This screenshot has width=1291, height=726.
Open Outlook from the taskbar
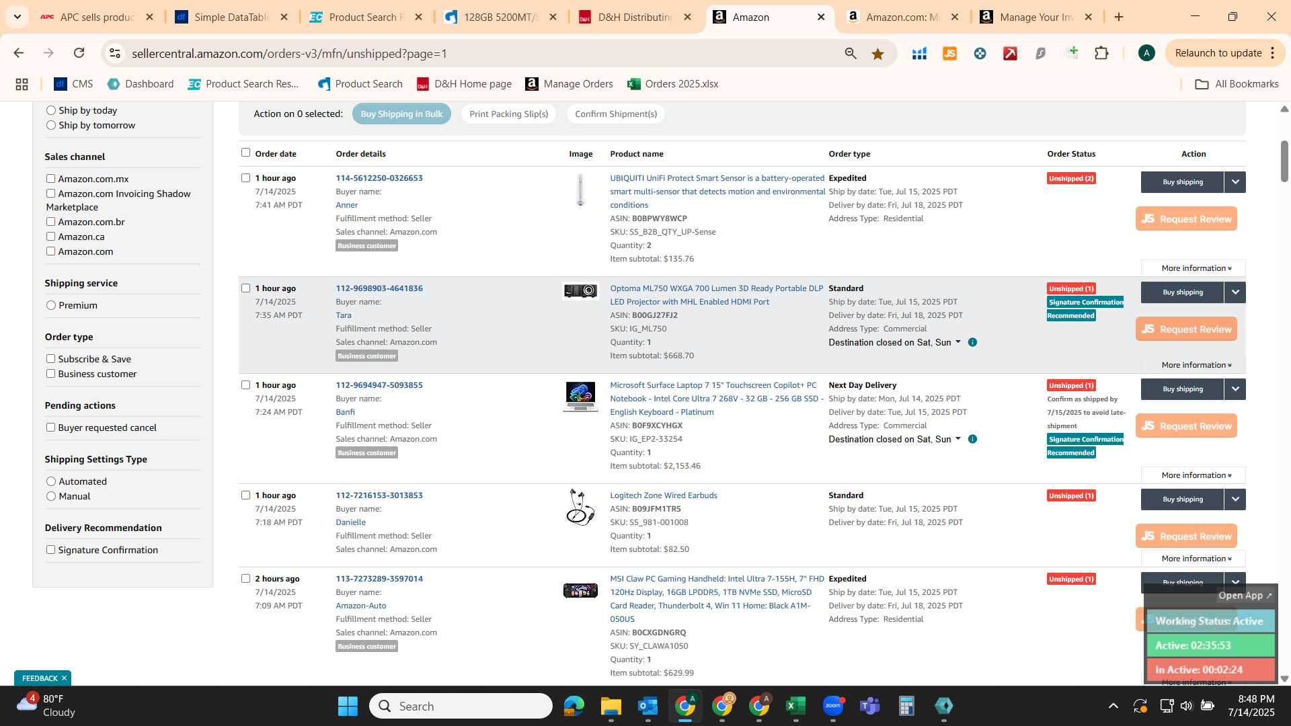click(648, 706)
